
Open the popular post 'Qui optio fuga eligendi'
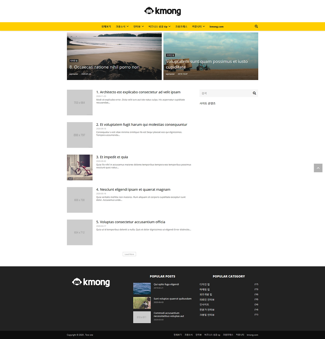click(166, 284)
